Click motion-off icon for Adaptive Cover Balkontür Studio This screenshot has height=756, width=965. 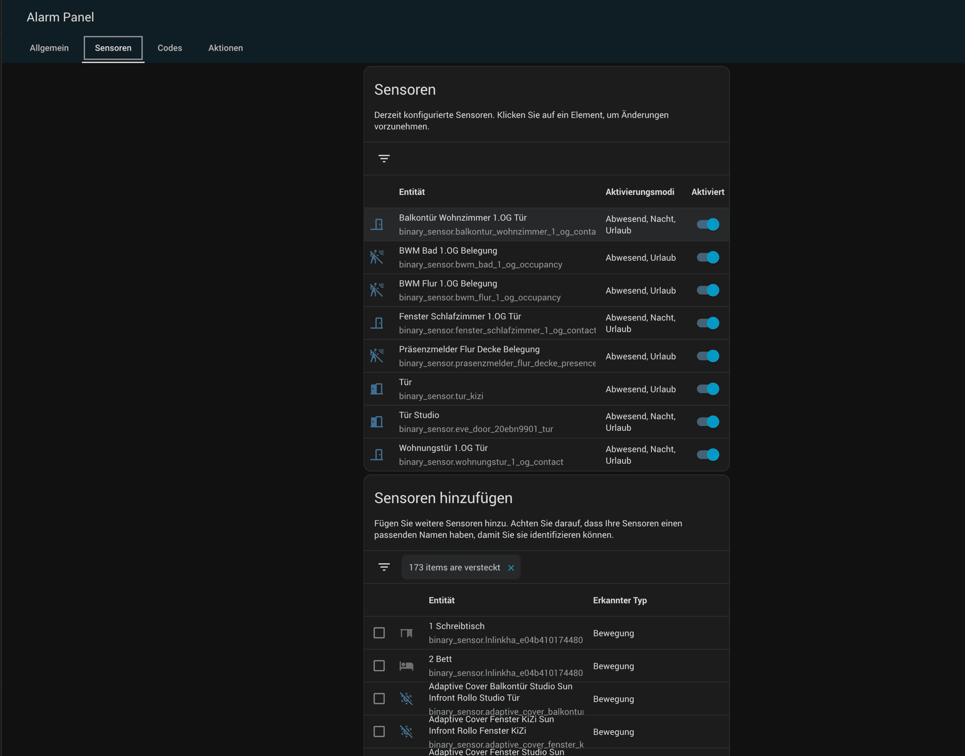tap(406, 699)
